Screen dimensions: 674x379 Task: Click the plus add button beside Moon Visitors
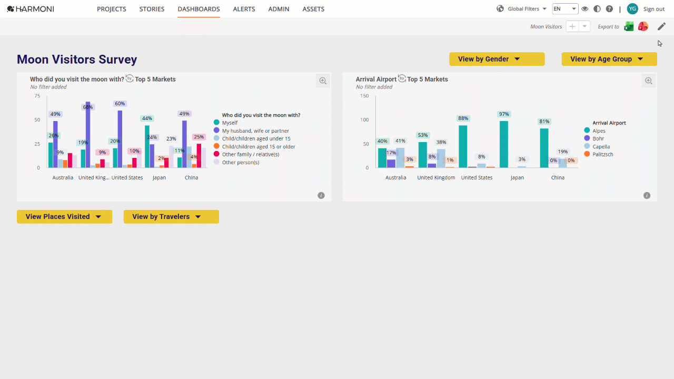(572, 26)
